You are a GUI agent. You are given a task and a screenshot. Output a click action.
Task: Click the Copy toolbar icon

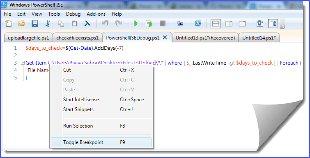pyautogui.click(x=61, y=23)
